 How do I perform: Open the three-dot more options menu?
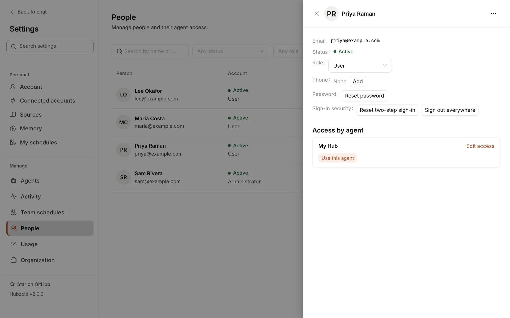(x=493, y=14)
